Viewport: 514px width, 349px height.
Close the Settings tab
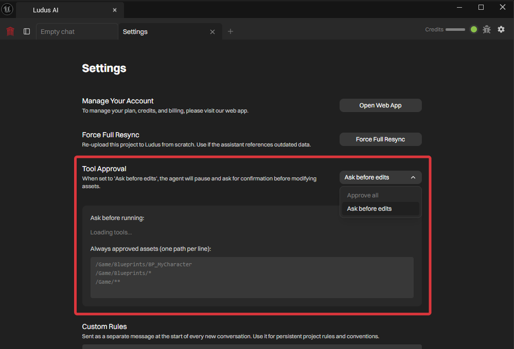point(212,32)
